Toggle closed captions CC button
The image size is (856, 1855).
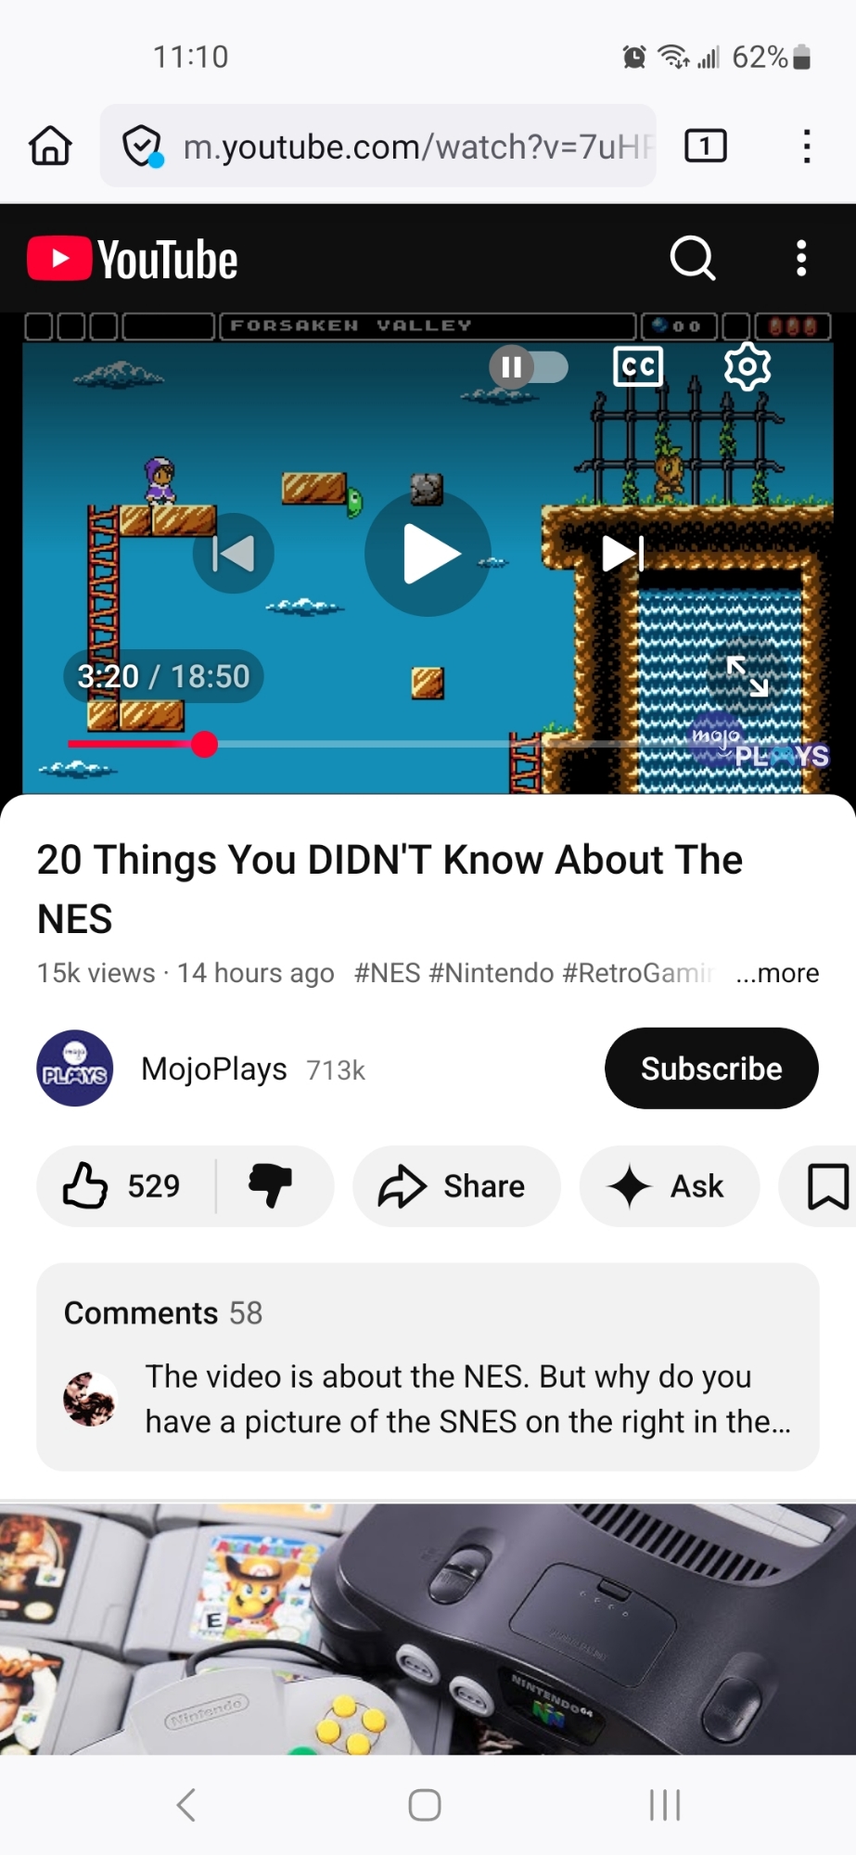638,366
